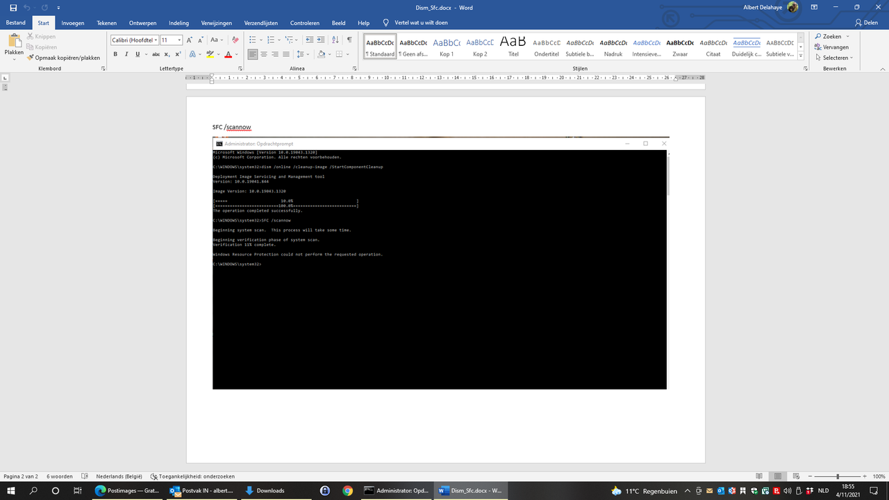Apply subscript formatting
This screenshot has height=500, width=889.
pos(168,54)
